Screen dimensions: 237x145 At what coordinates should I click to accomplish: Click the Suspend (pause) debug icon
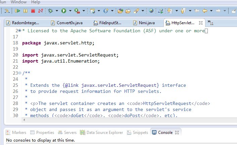(x=26, y=11)
